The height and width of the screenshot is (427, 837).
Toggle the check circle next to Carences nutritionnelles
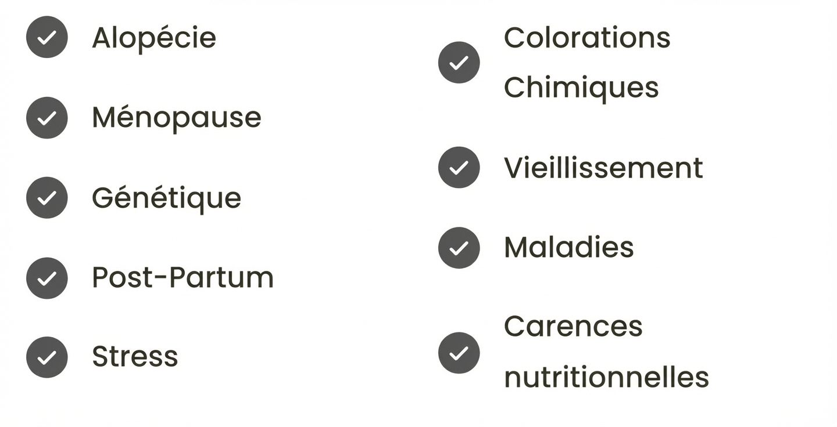coord(459,353)
